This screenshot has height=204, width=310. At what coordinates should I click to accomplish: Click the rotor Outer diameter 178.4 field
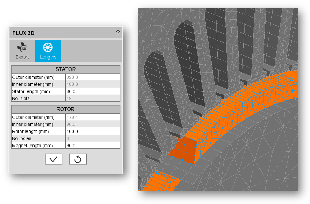(93, 117)
